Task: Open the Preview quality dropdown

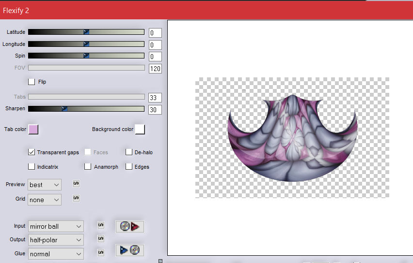Action: point(45,185)
